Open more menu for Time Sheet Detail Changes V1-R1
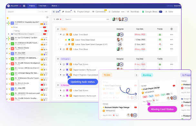Viewport: 196px width, 126px height. [171, 44]
